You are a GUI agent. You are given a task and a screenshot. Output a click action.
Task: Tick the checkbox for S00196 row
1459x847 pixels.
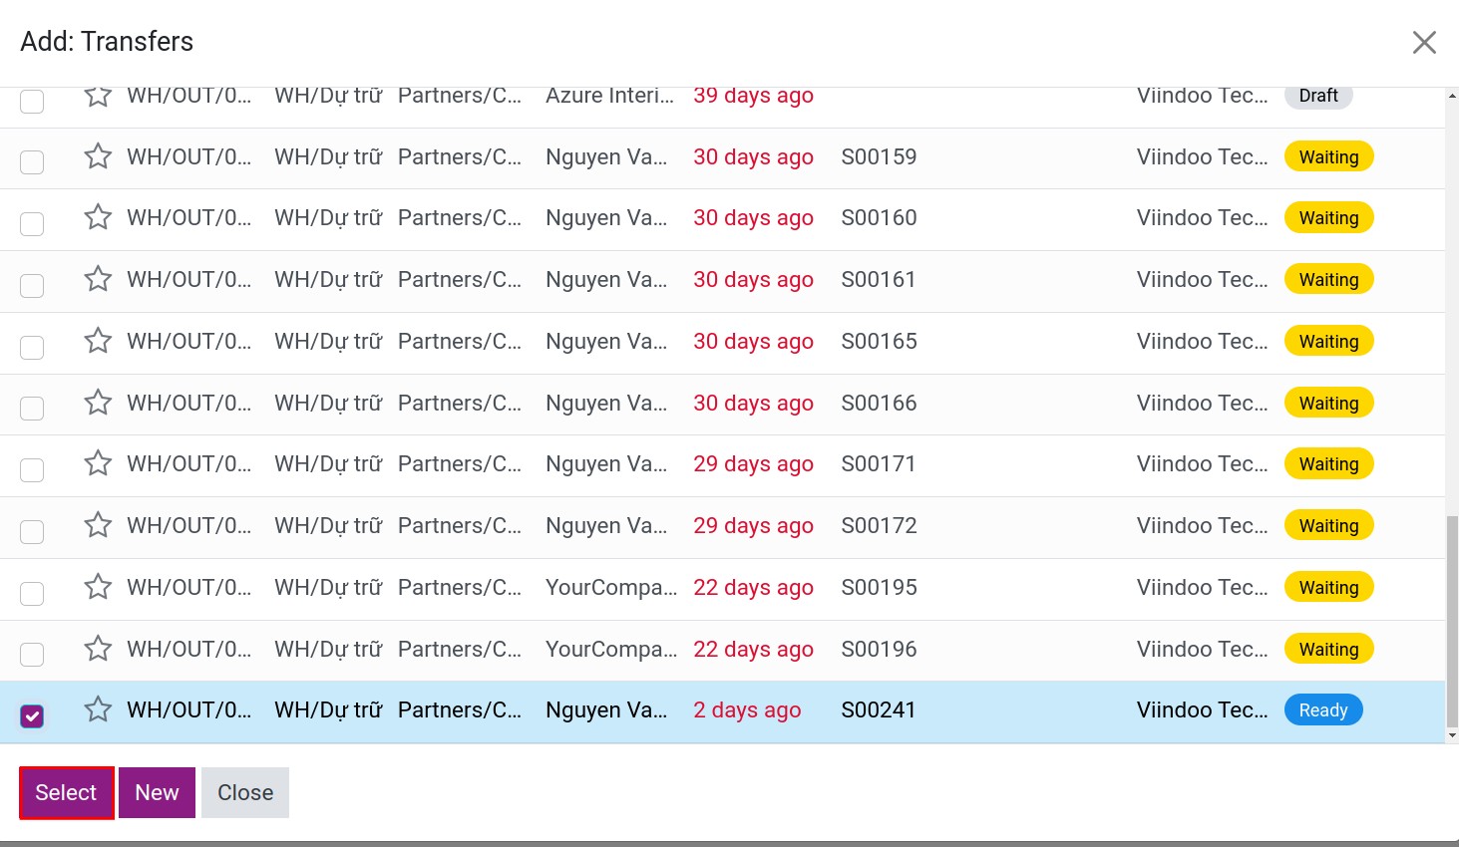32,655
